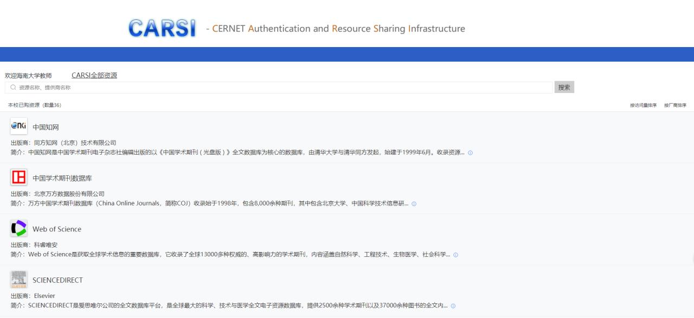The image size is (694, 318).
Task: Click the magnifier icon in the search bar
Action: pyautogui.click(x=12, y=87)
